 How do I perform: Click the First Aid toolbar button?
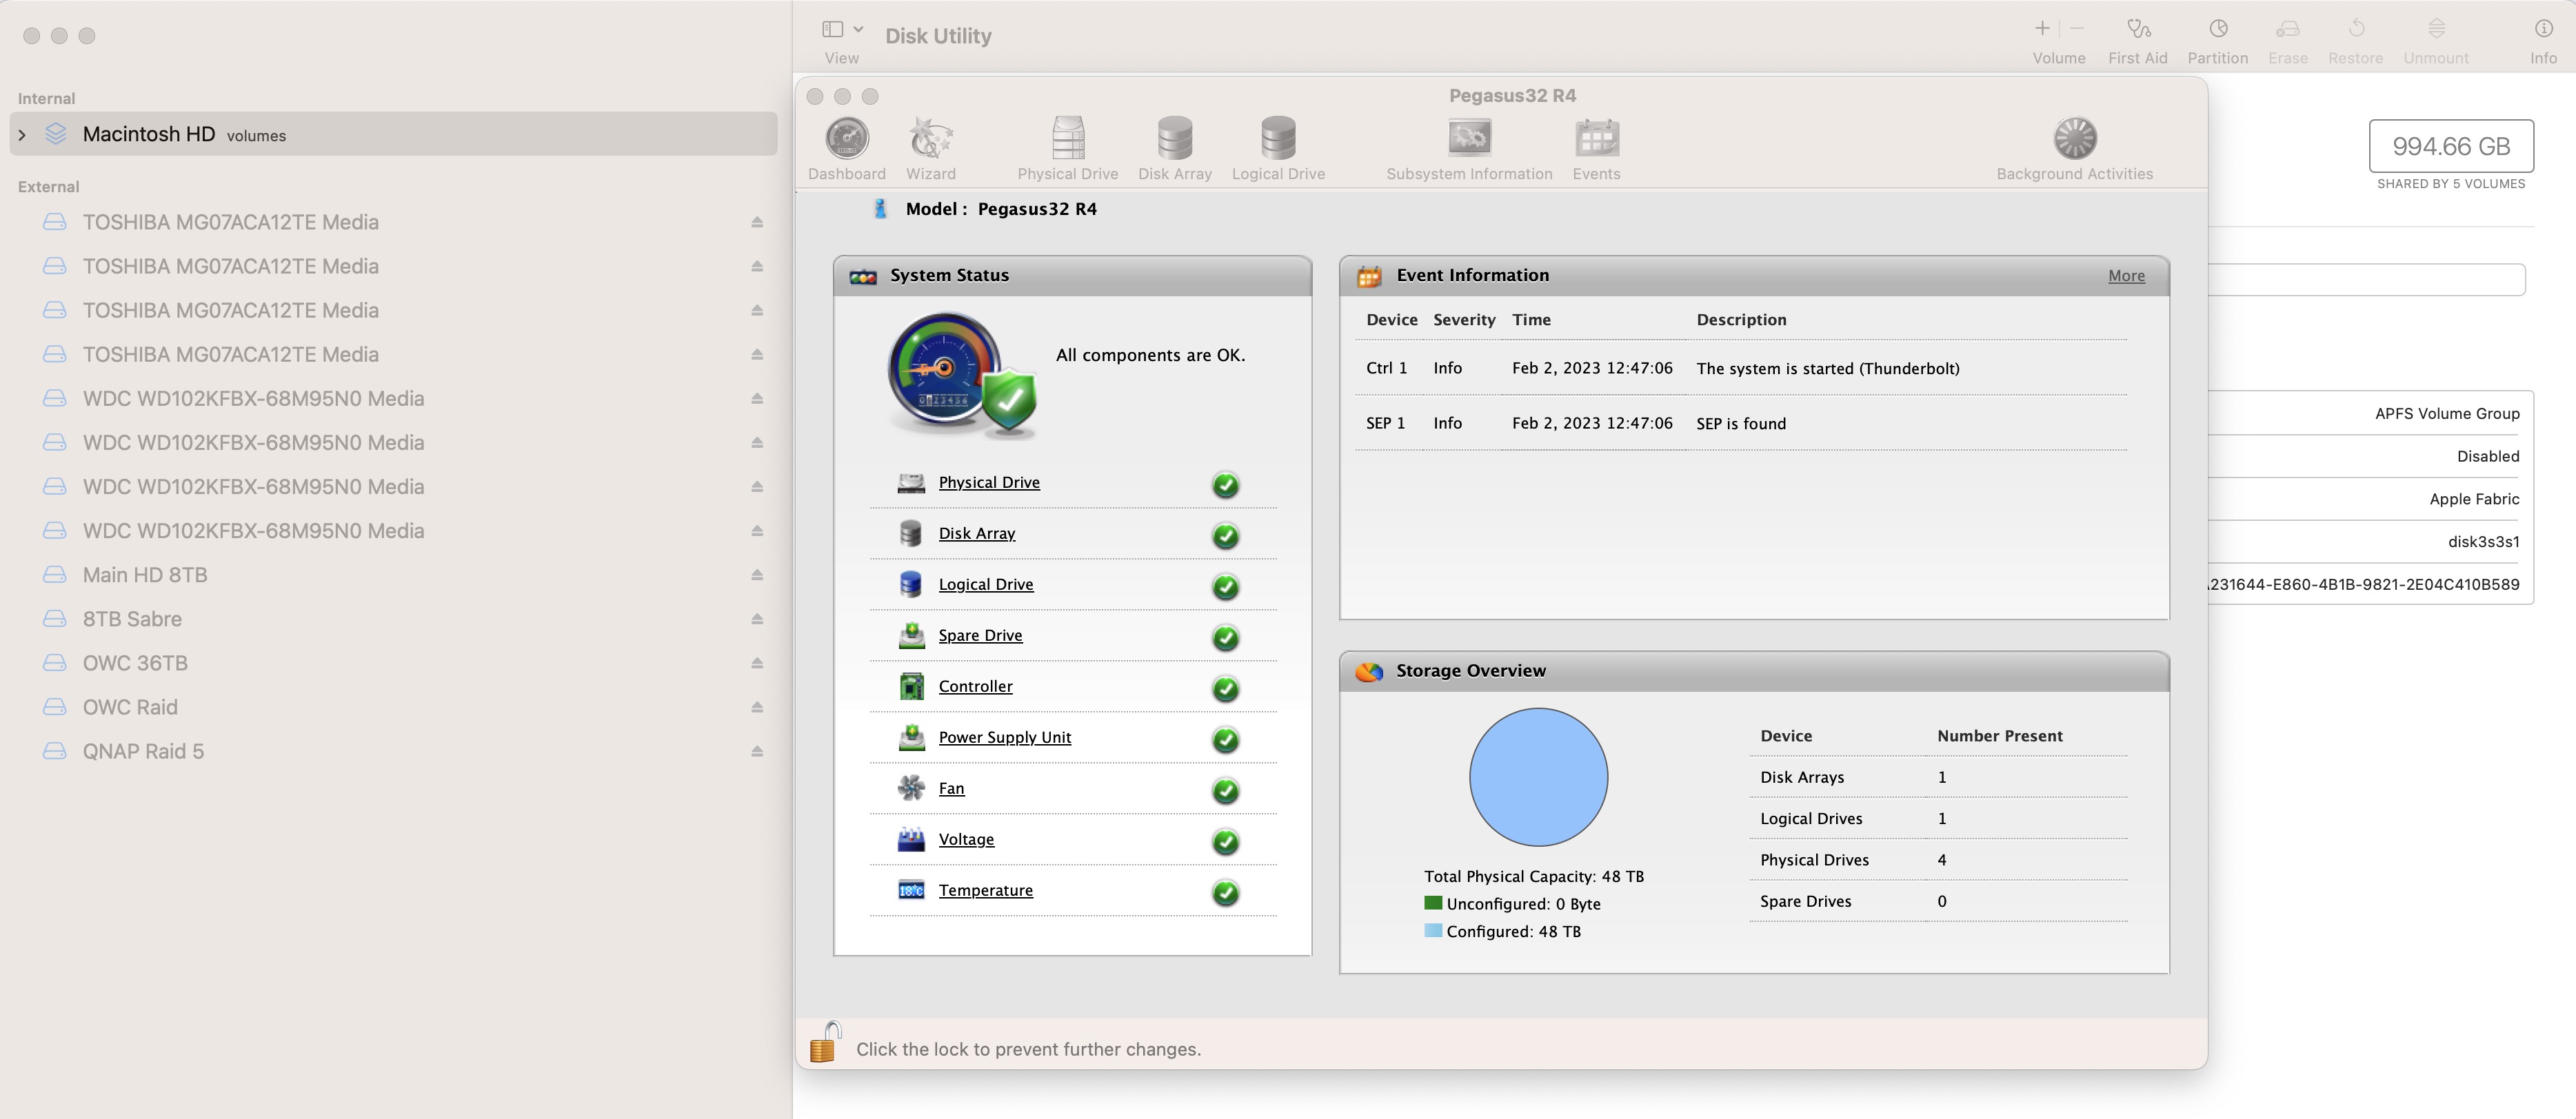[2137, 40]
